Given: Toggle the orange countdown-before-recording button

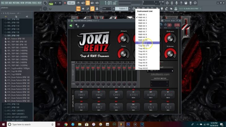Looking at the screenshot, I should (x=88, y=3).
